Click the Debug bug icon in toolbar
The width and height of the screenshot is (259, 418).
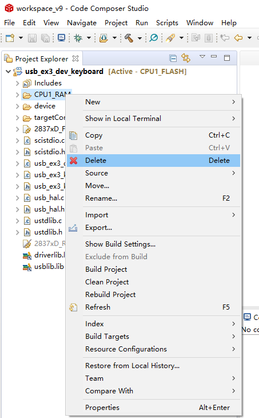[x=78, y=38]
